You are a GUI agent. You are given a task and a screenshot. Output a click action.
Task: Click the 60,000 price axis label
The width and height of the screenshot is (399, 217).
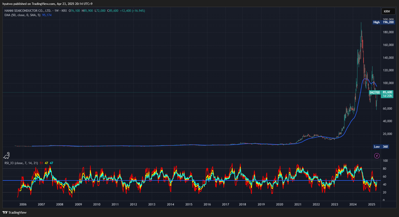pyautogui.click(x=388, y=109)
